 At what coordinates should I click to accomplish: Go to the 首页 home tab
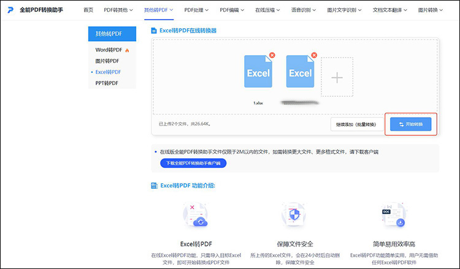(x=88, y=10)
